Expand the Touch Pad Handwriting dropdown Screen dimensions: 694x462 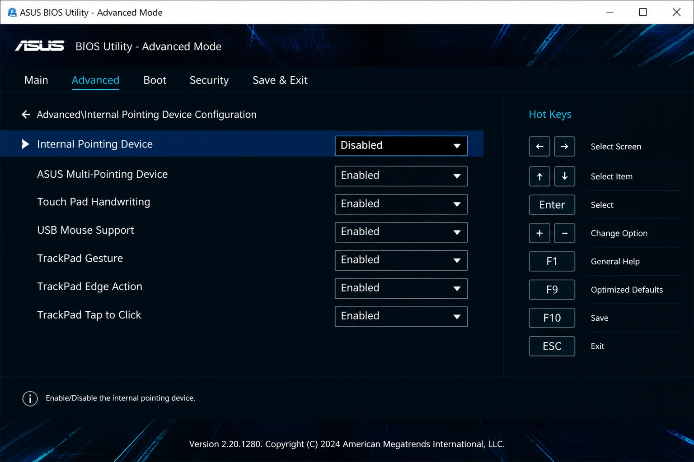pos(401,204)
